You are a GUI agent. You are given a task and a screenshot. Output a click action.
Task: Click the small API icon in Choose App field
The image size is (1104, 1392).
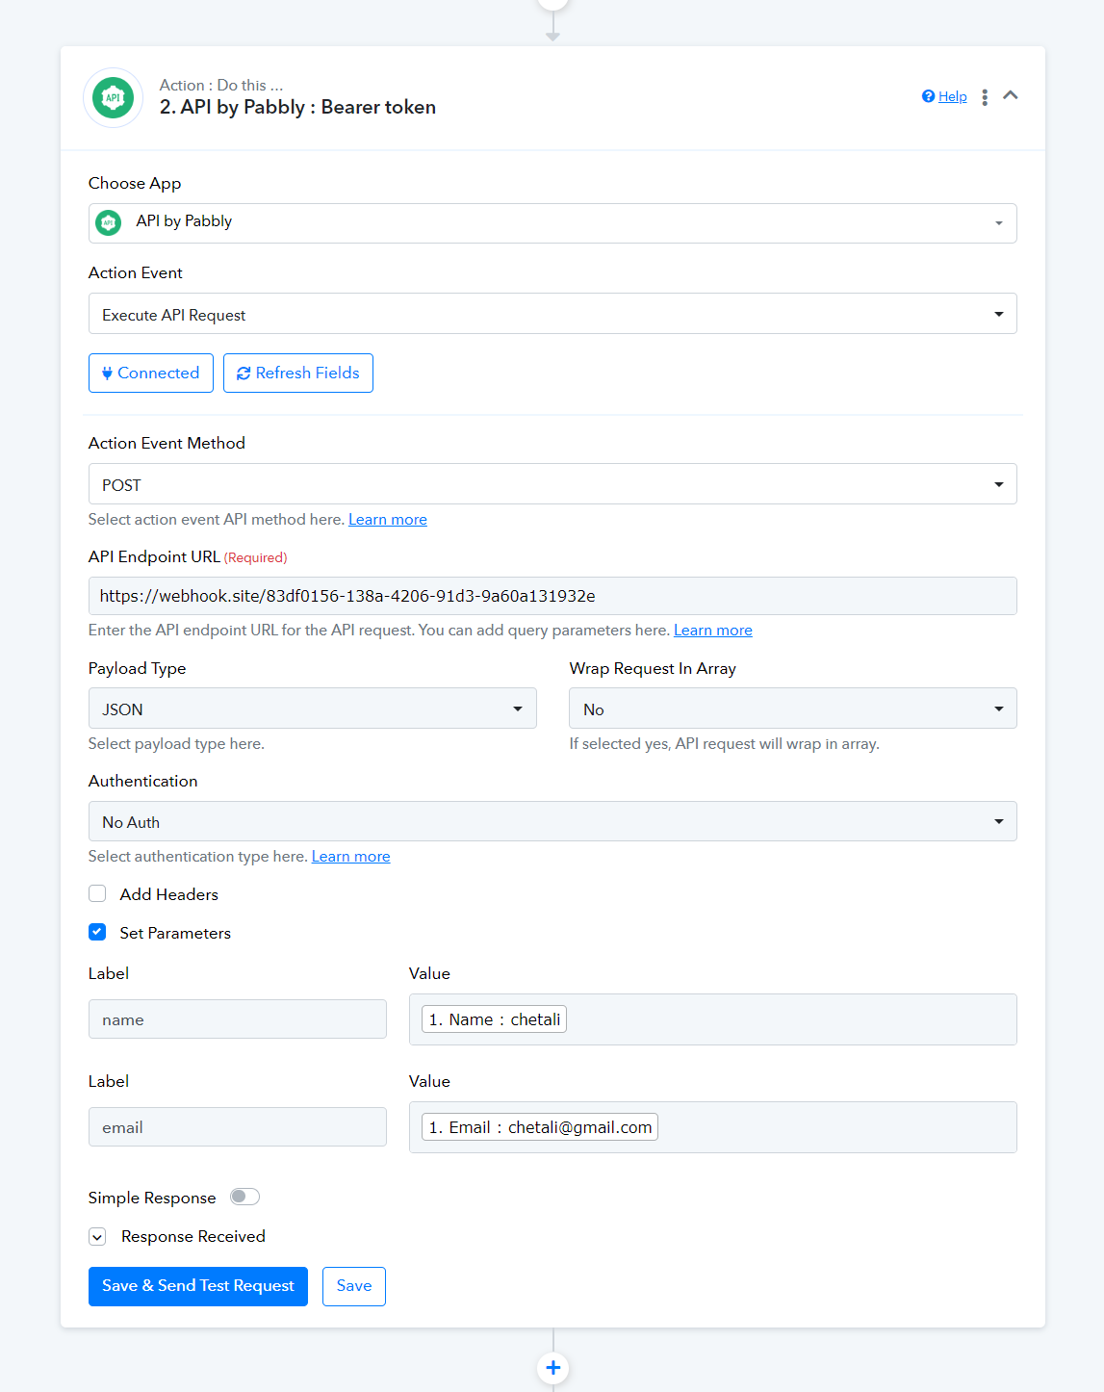point(109,222)
